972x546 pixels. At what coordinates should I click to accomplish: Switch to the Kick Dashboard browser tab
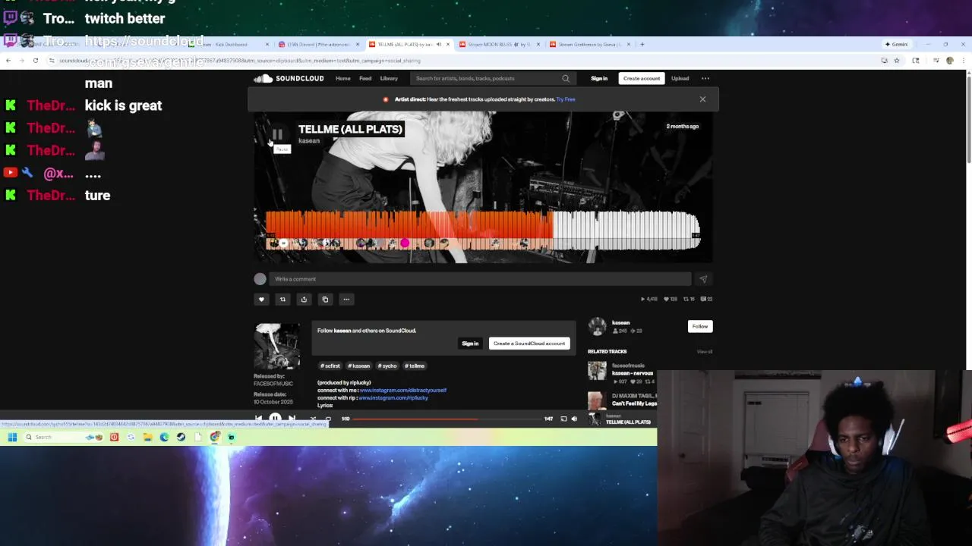click(x=226, y=44)
